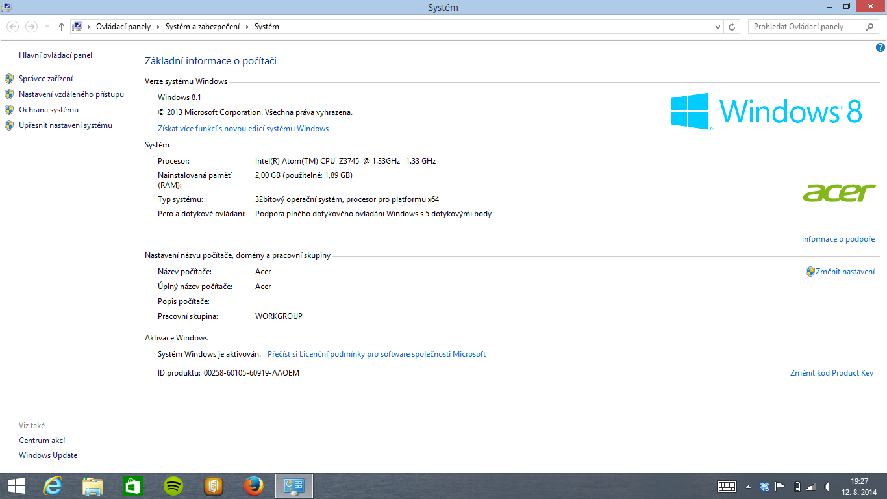Show hidden tray icons with the up arrow

(x=748, y=486)
